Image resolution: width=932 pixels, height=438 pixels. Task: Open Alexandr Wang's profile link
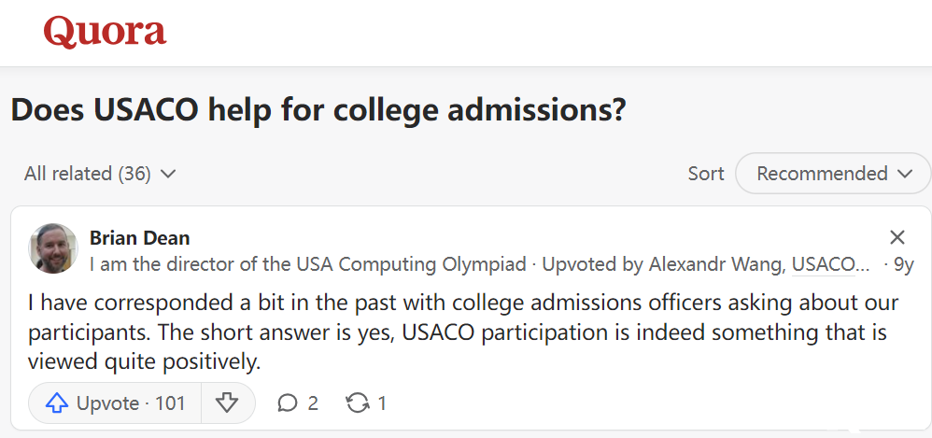pos(715,264)
